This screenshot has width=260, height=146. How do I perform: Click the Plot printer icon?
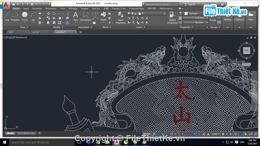32,4
